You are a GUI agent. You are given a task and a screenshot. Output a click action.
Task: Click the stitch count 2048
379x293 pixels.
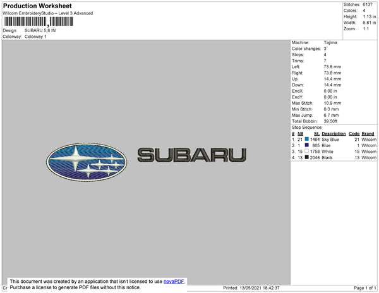point(315,158)
